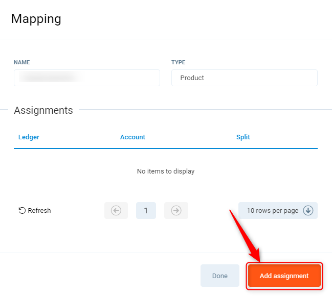Focus the Name input field
The image size is (332, 297).
[x=86, y=78]
